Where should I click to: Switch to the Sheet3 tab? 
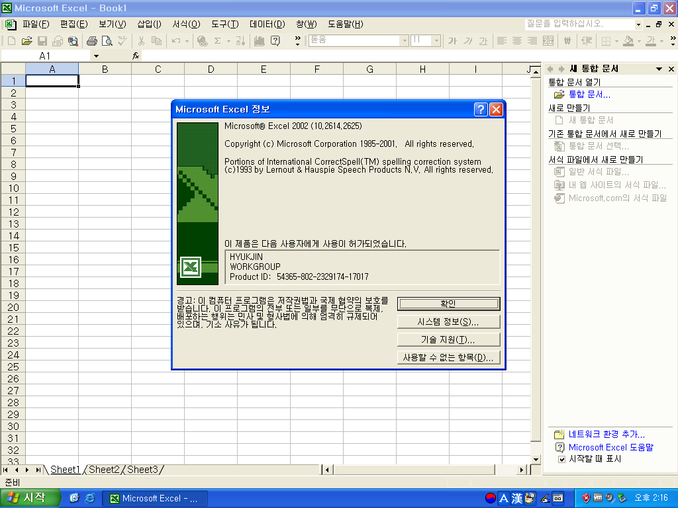[143, 470]
